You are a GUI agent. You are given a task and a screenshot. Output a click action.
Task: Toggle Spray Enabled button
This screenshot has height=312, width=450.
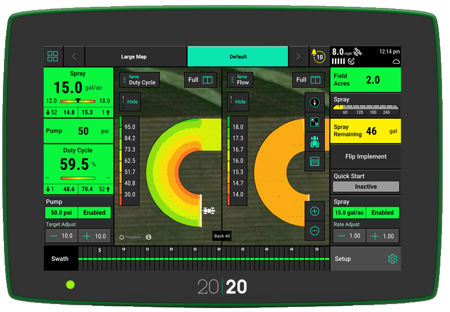coord(382,213)
